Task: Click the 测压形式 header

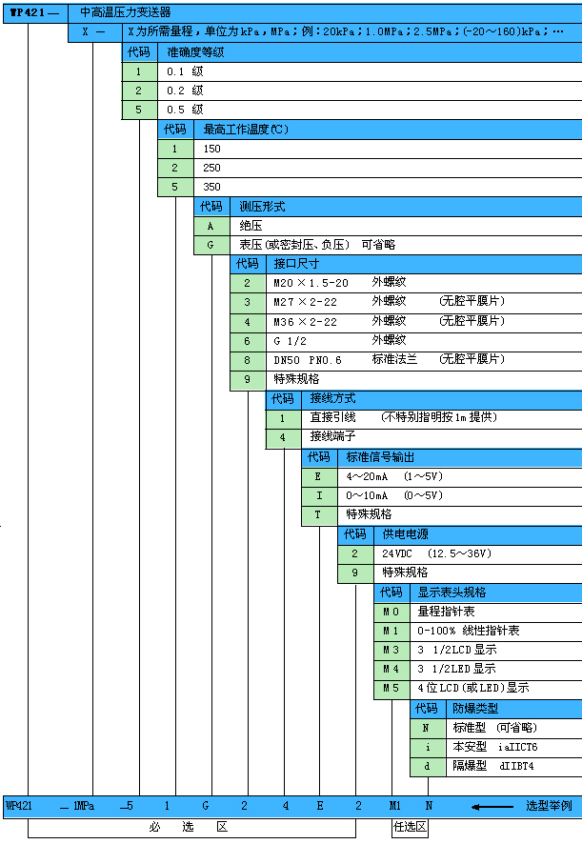Action: click(405, 206)
